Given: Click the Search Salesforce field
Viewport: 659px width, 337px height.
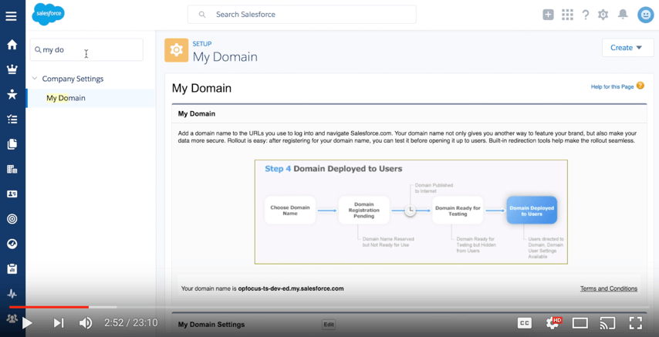Looking at the screenshot, I should click(301, 15).
